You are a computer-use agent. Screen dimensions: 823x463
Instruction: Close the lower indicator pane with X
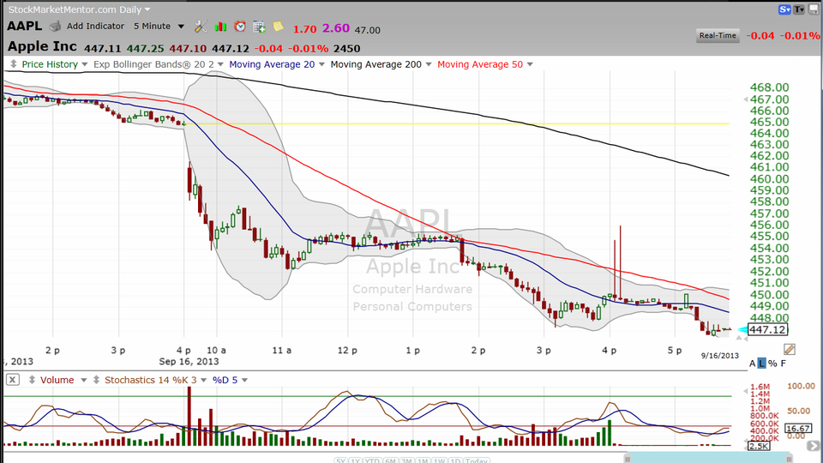click(13, 379)
